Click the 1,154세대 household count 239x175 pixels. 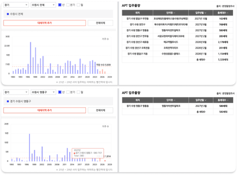(x=223, y=54)
